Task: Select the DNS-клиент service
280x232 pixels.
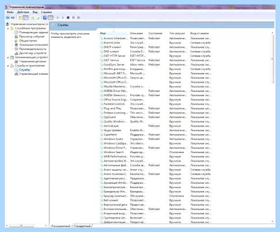Action: click(155, 51)
